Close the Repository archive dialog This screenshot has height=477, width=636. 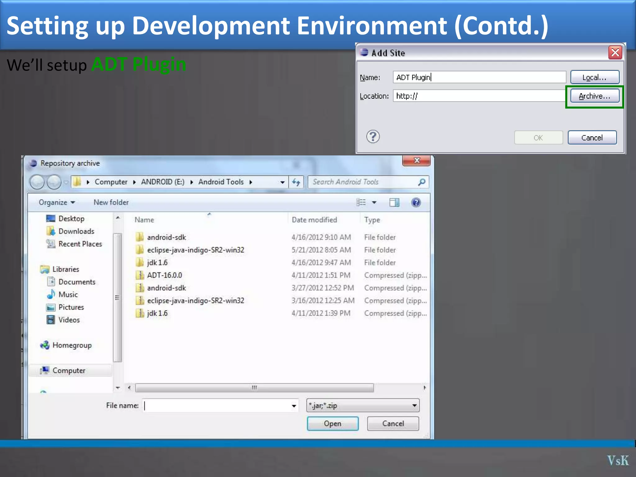(x=416, y=160)
